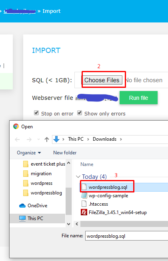Toggle the Stop on error checkbox
The height and width of the screenshot is (261, 168).
(x=36, y=113)
